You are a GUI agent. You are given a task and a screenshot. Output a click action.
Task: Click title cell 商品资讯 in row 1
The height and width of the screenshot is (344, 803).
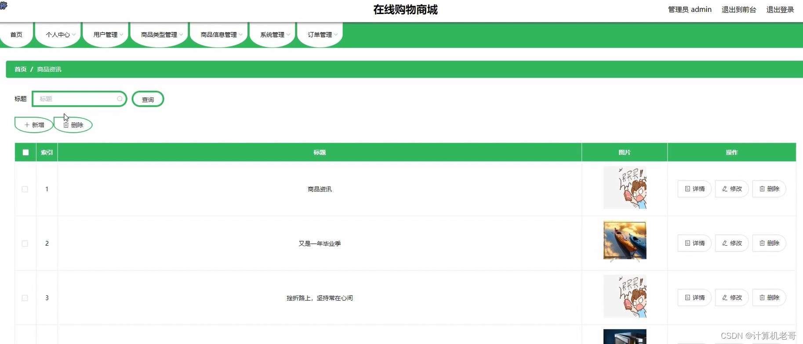[x=320, y=189]
